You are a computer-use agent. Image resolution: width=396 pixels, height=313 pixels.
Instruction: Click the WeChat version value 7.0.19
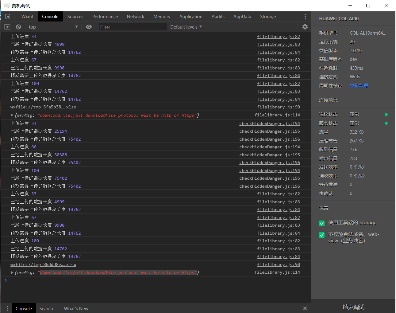coord(356,50)
